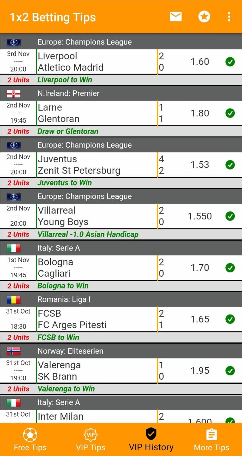Tap the green checkmark for Liverpool match
Screen dimensions: 242x456
click(230, 62)
